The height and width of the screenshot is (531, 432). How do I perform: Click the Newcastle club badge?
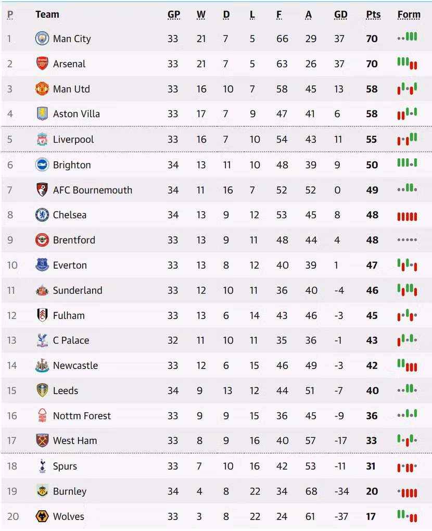coord(42,365)
